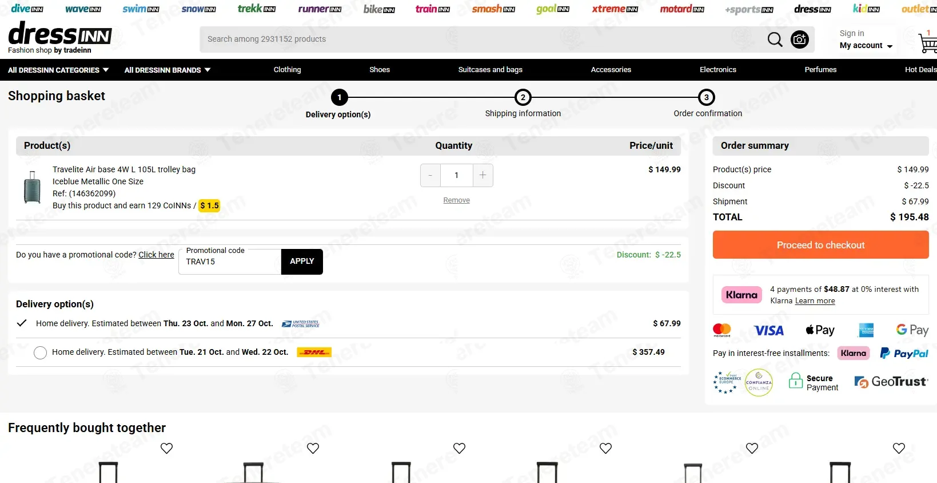Click the Travelite trolley bag thumbnail
This screenshot has height=483, width=937.
coord(32,188)
